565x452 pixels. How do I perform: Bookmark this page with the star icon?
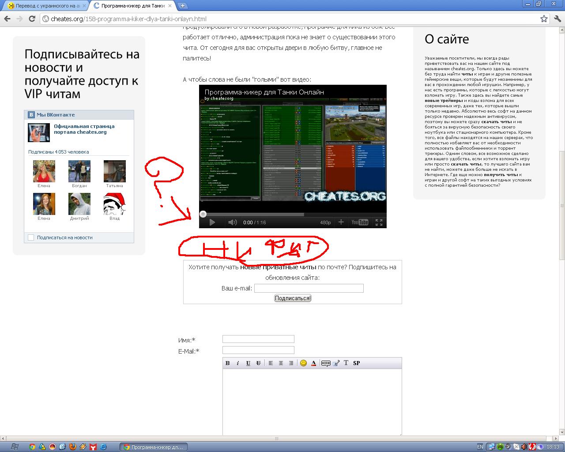544,19
